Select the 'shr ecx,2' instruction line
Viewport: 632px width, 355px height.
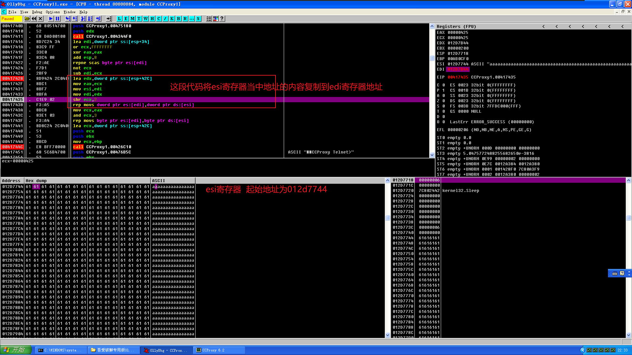point(85,100)
